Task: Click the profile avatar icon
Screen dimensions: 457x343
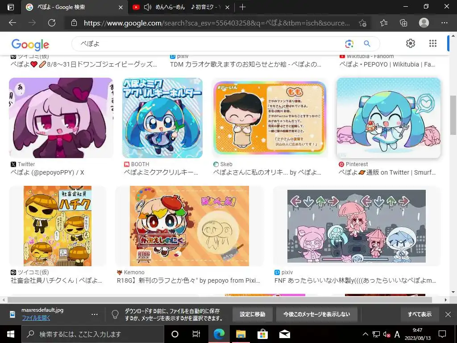Action: coord(424,23)
